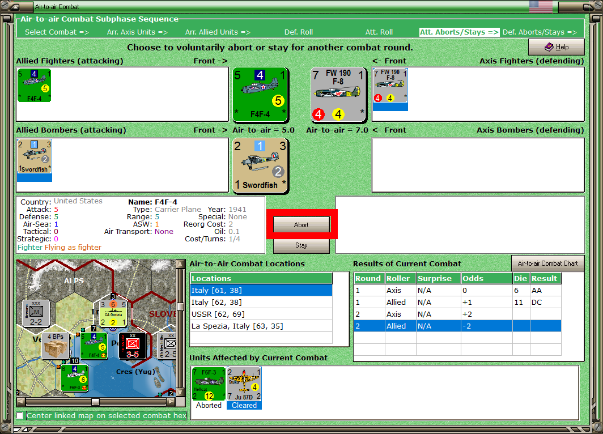This screenshot has width=603, height=434.
Task: Click the Abort button
Action: click(x=301, y=224)
